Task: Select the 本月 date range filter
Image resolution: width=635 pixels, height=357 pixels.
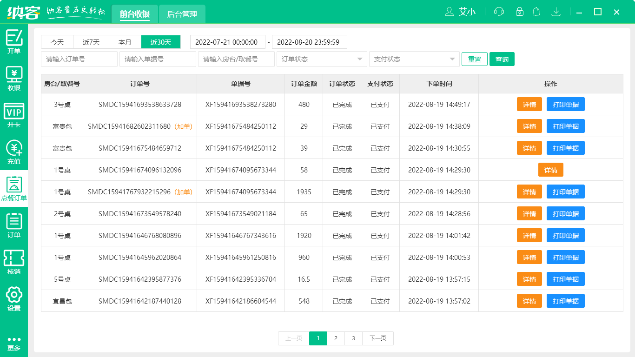Action: [125, 41]
